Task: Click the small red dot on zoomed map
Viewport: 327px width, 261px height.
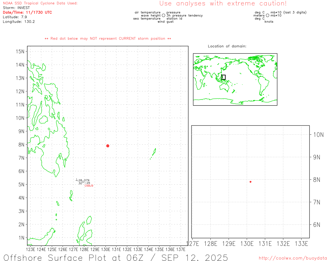Action: coord(251,182)
